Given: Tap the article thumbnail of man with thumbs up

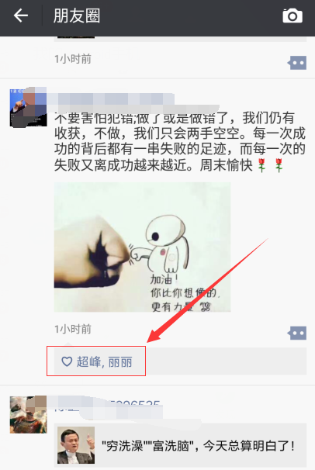Looking at the screenshot, I should point(76,445).
